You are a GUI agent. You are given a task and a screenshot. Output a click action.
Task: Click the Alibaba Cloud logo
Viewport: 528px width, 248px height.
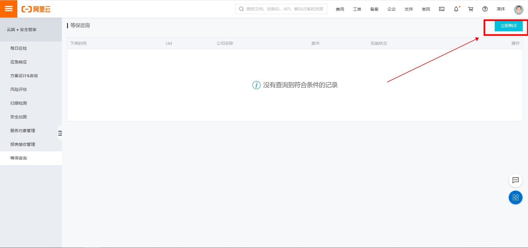(36, 9)
